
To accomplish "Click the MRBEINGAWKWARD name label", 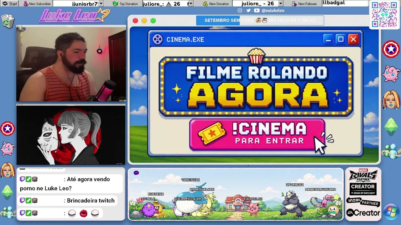I will click(x=320, y=189).
